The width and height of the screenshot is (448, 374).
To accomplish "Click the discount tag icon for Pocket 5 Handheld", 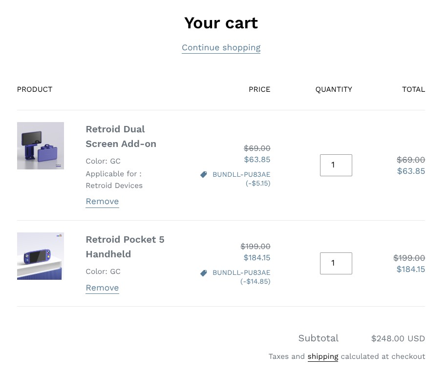I will pos(204,273).
